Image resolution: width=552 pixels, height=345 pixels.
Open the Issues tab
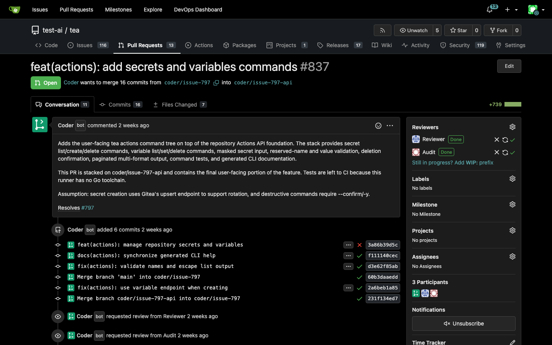[x=88, y=45]
